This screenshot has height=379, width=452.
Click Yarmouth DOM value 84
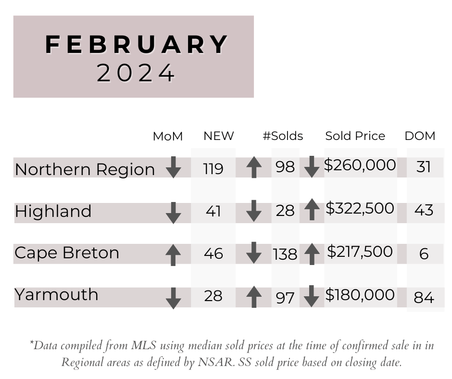click(424, 298)
